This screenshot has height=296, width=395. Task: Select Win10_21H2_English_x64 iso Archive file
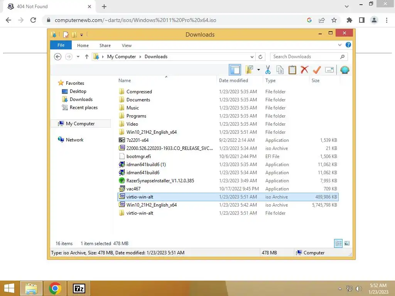click(x=228, y=205)
